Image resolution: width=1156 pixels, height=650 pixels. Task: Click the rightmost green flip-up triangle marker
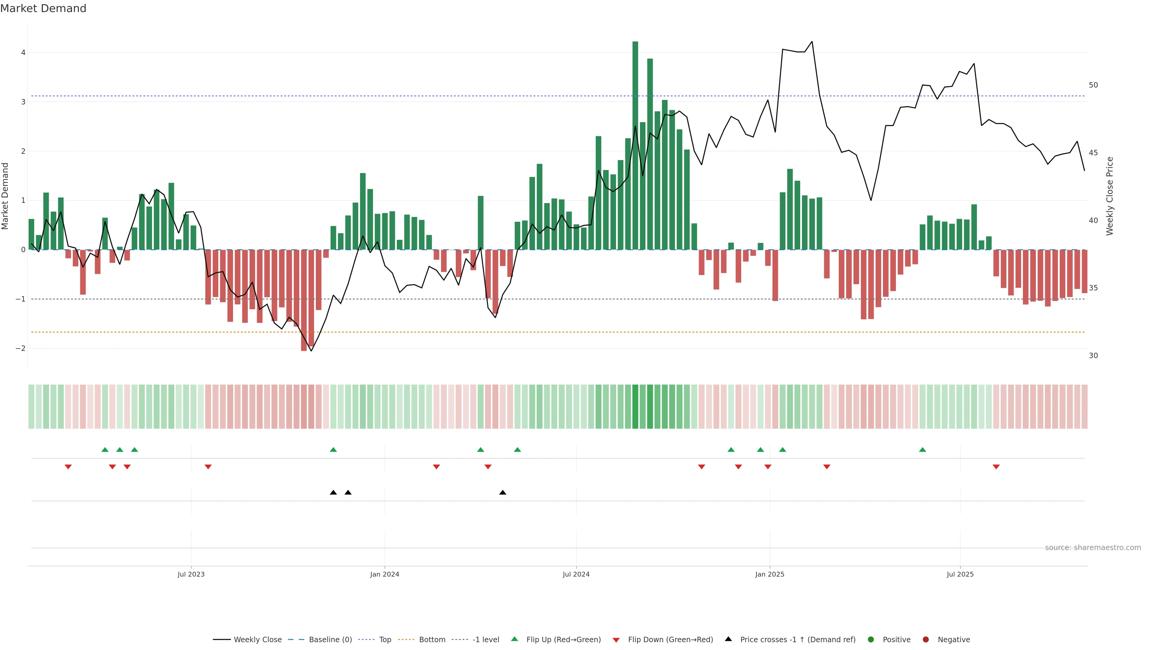(x=923, y=450)
